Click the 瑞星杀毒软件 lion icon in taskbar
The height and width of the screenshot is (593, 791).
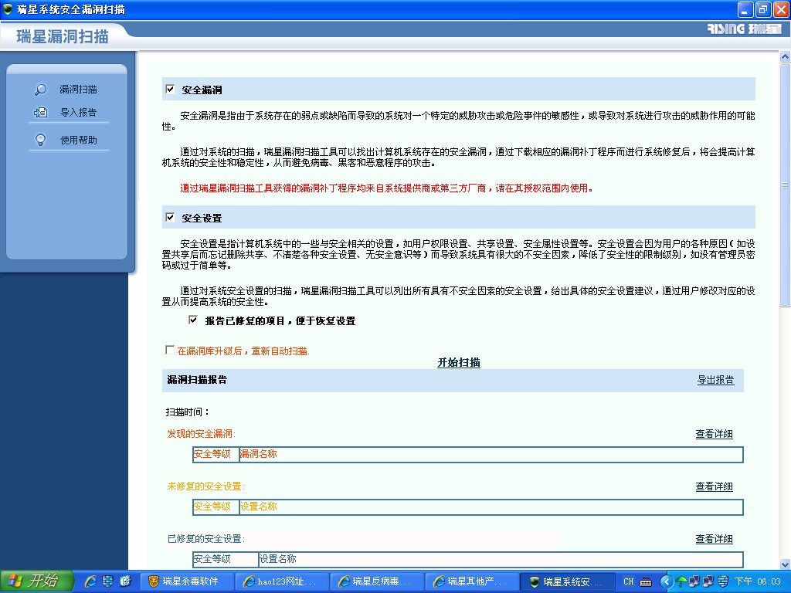coord(154,581)
